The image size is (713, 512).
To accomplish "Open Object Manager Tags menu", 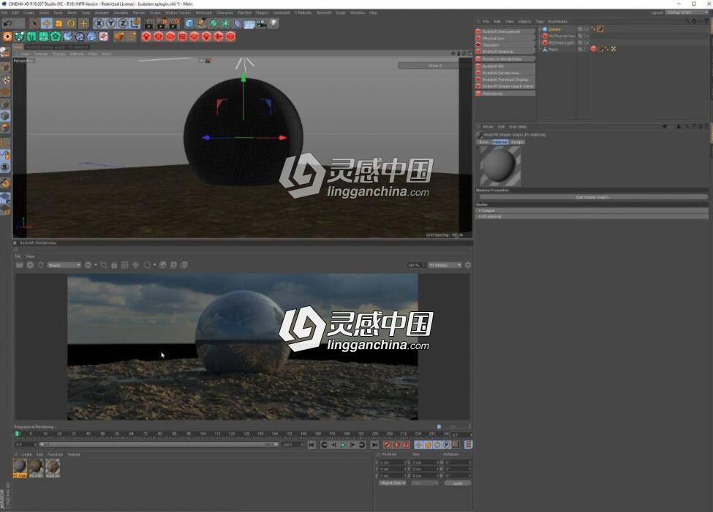I will (x=539, y=21).
